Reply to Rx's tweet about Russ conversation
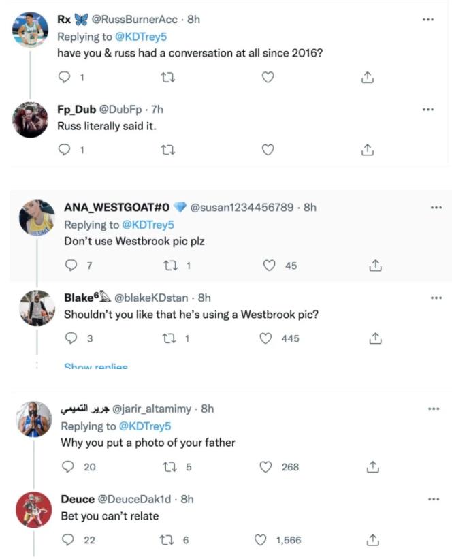Screen dimensions: 452x559 click(66, 78)
